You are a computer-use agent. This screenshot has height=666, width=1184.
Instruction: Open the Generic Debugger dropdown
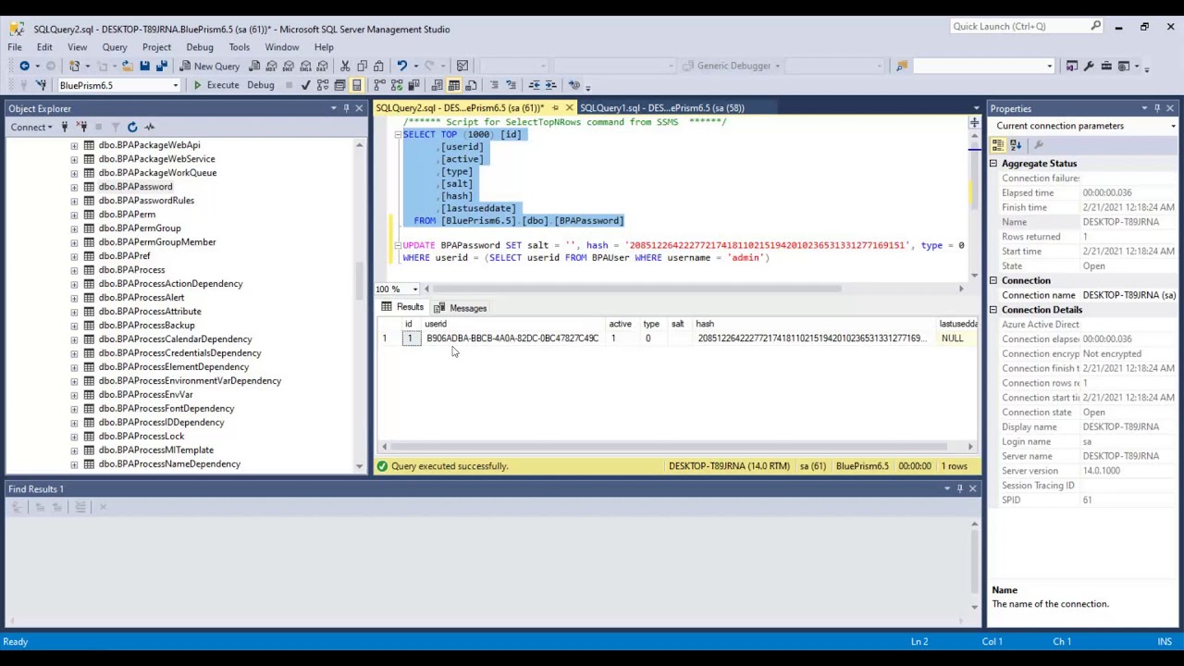[778, 66]
